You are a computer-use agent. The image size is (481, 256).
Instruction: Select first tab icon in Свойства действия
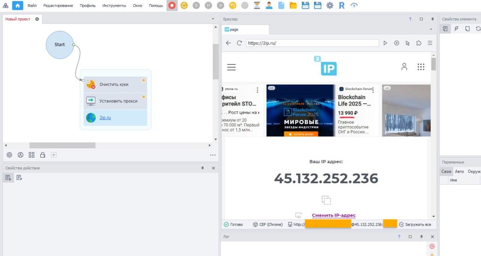[x=8, y=178]
